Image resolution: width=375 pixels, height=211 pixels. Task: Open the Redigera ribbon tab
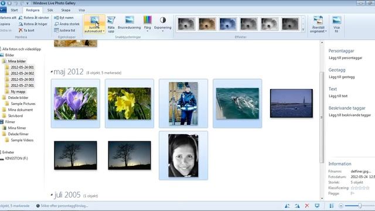33,10
